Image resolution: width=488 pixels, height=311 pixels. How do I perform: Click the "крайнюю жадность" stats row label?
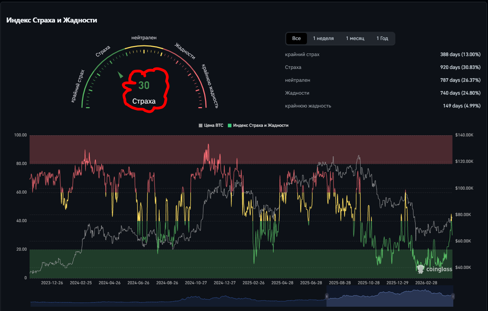[308, 106]
